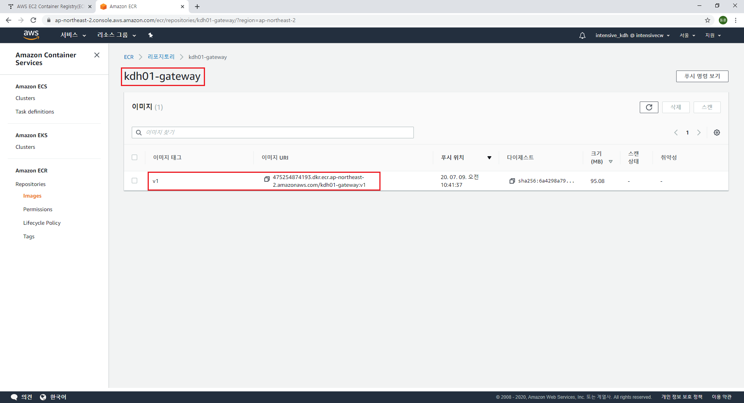Click the AWS logo home icon

[x=31, y=35]
